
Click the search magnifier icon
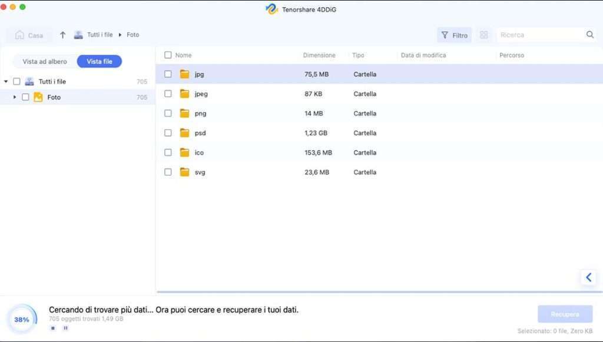590,35
